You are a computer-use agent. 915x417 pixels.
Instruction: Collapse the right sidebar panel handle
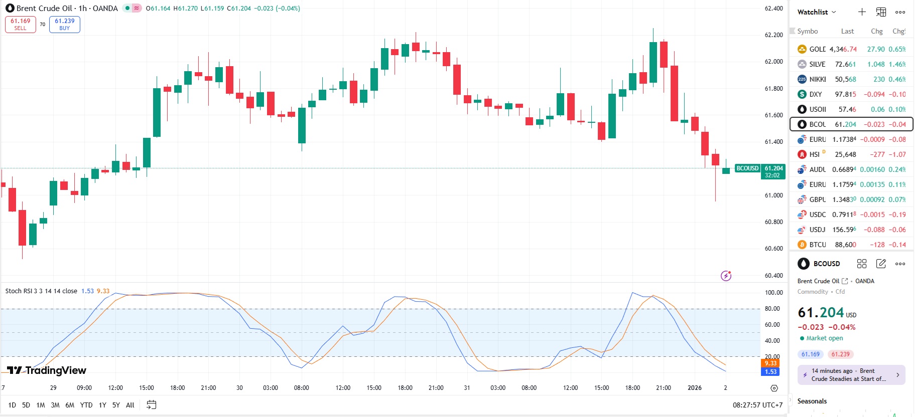coord(791,400)
